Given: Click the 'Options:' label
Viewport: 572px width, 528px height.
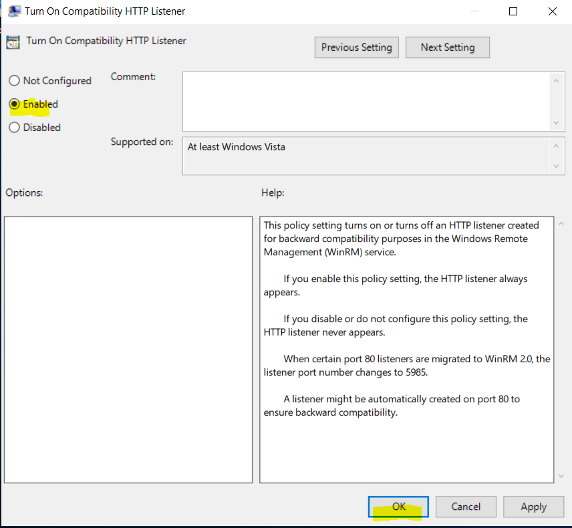Looking at the screenshot, I should pos(25,192).
